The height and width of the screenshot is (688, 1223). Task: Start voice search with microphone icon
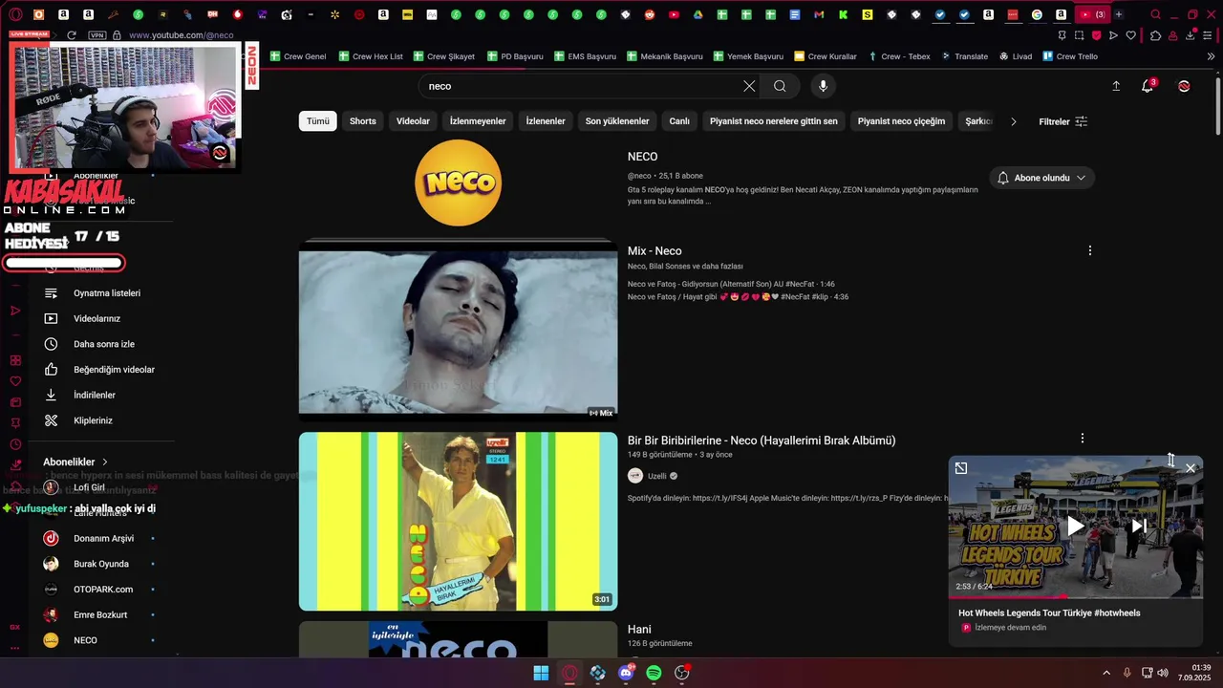pyautogui.click(x=823, y=86)
